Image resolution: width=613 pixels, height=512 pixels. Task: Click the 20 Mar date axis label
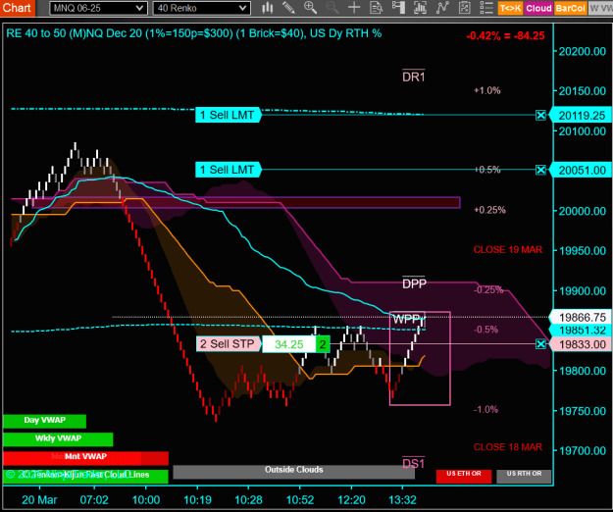pyautogui.click(x=39, y=500)
